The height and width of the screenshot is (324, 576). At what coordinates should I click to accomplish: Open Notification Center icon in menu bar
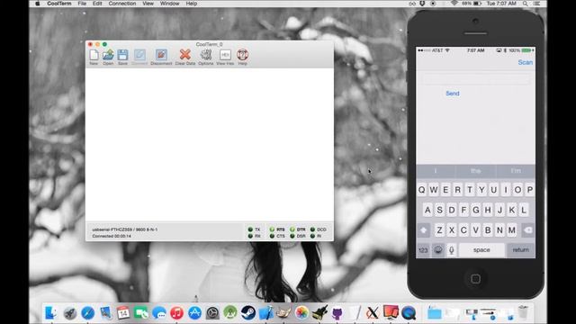pyautogui.click(x=536, y=4)
